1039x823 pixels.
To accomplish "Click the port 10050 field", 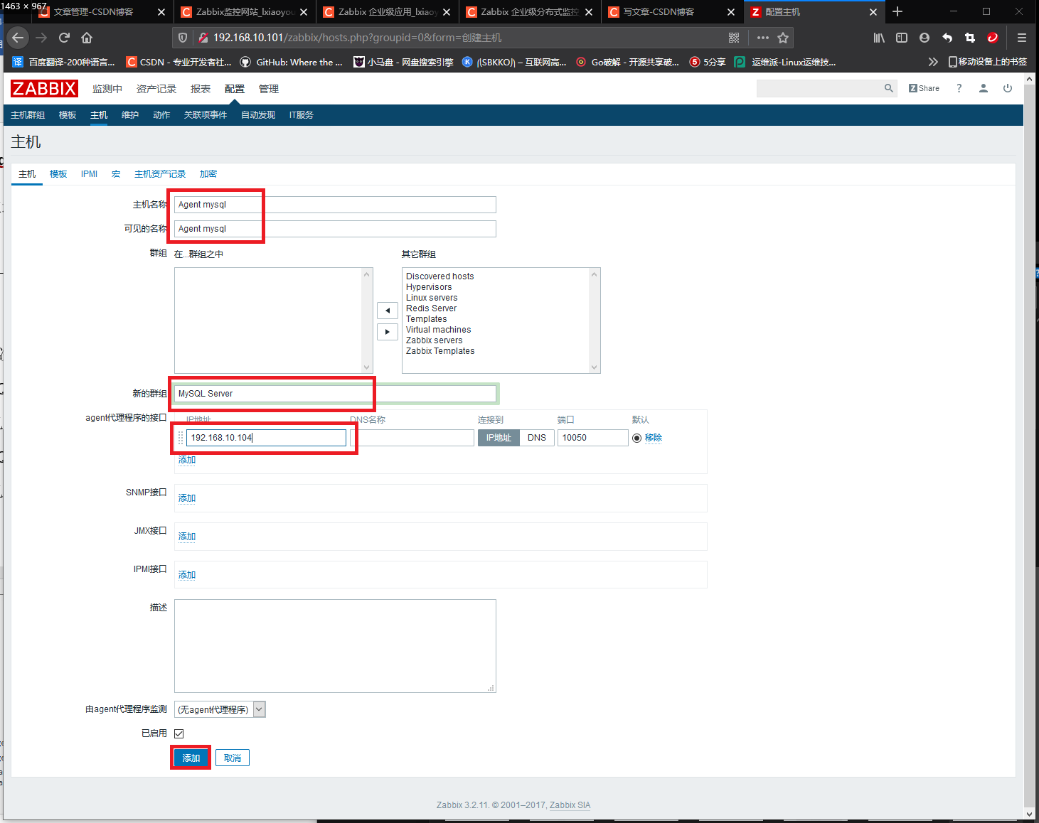I will pos(593,438).
